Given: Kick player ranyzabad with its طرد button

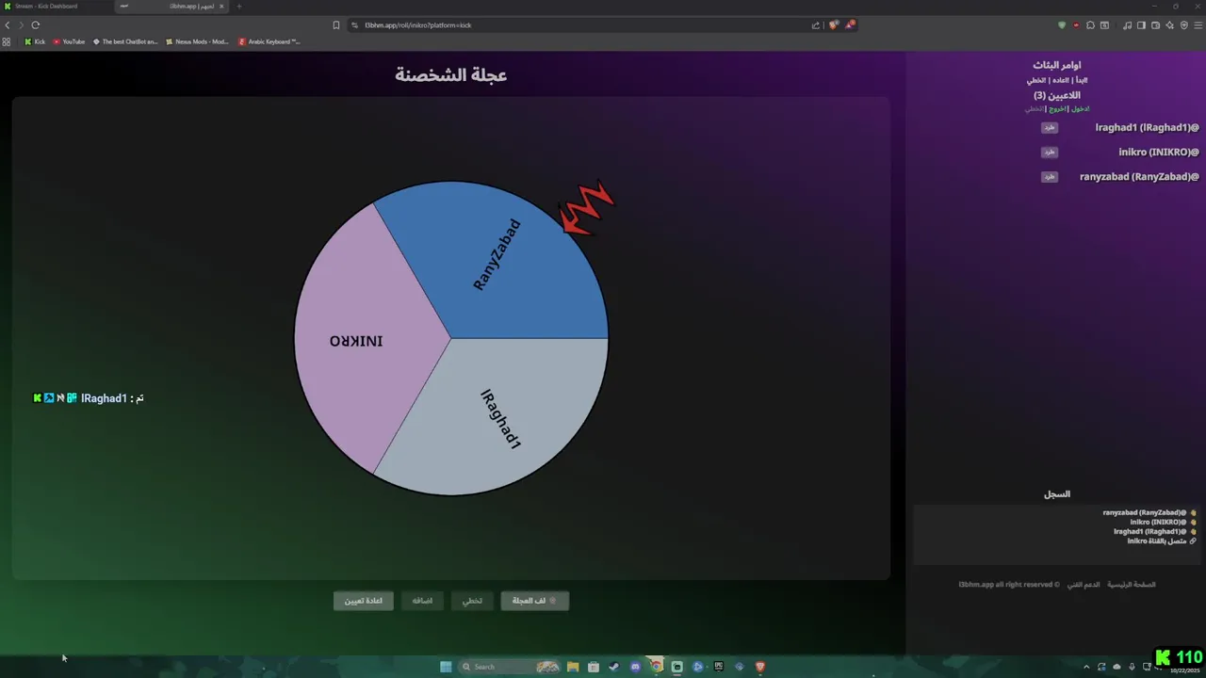Looking at the screenshot, I should pos(1049,176).
